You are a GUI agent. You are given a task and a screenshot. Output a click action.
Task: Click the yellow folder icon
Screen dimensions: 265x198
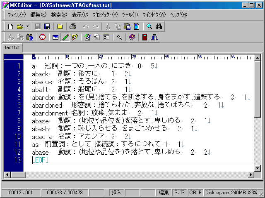coord(60,26)
